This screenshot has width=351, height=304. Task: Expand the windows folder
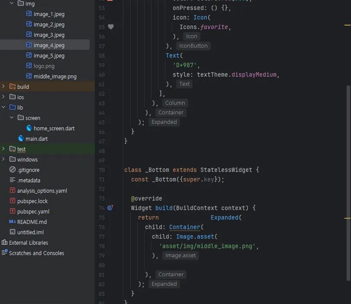[4, 159]
